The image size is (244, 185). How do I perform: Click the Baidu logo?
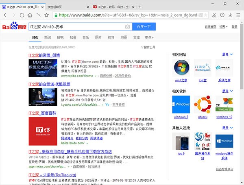[x=15, y=27]
